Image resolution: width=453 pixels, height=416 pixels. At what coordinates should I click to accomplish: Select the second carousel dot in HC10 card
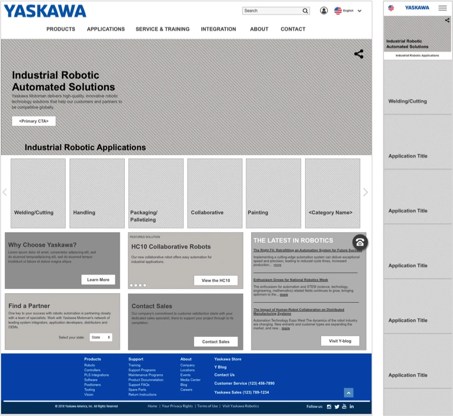[x=136, y=286]
